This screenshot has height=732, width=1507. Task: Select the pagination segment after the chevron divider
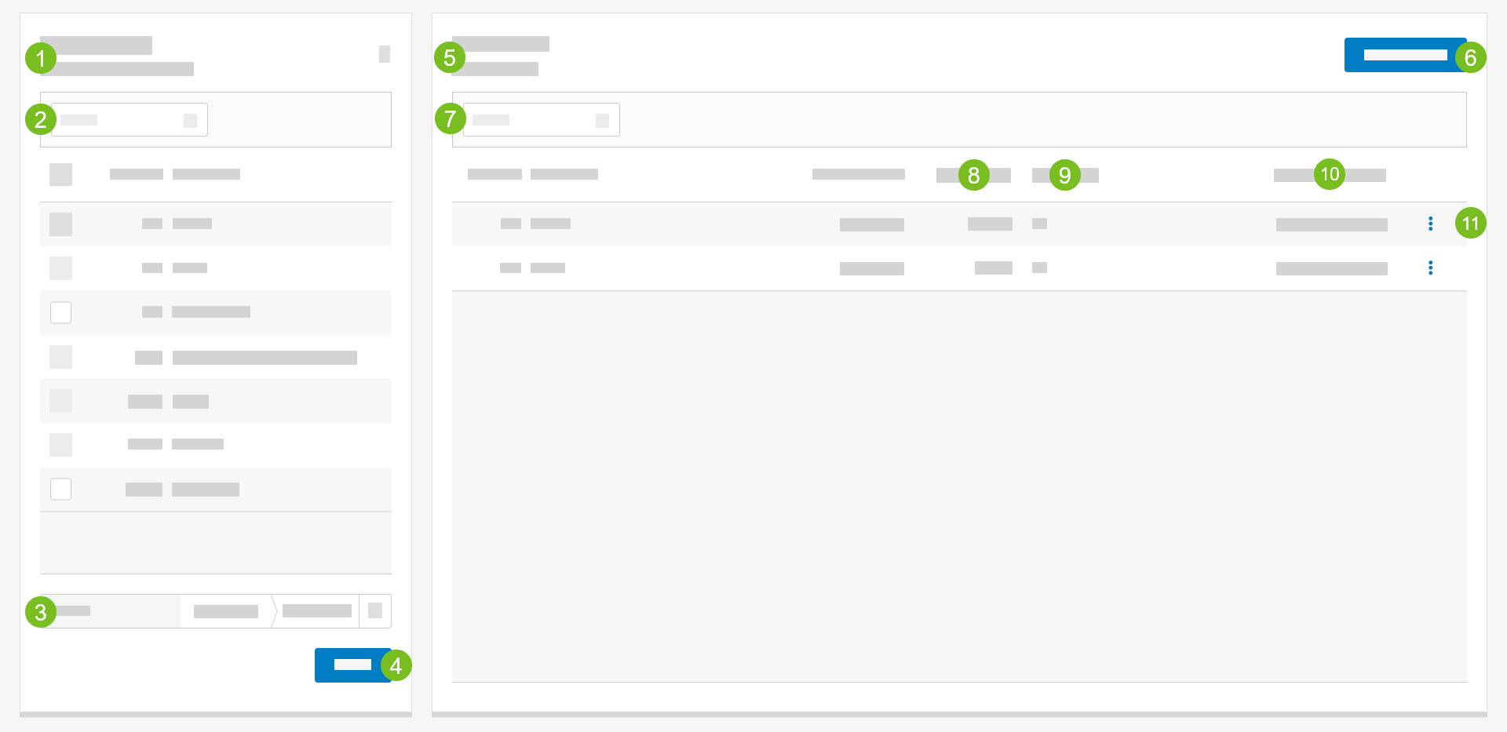316,611
